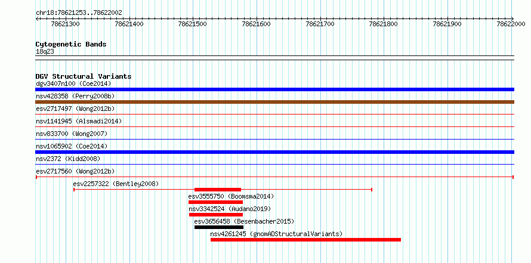
Task: Select the thick red esv2257322 inner segment
Action: coord(217,190)
